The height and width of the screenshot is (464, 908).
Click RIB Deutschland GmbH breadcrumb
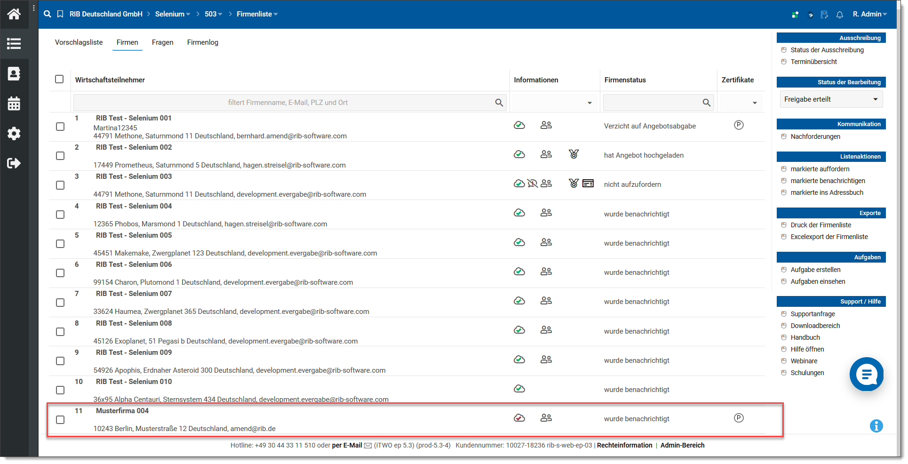tap(106, 14)
